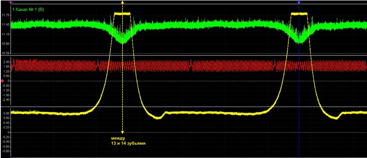367x158 pixels.
Task: Click the green '1 Канал № 1 (В)' label
Action: 28,10
